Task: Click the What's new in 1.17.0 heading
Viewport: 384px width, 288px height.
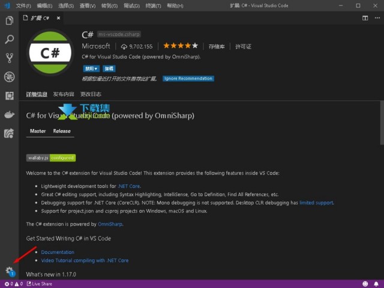Action: click(x=51, y=274)
